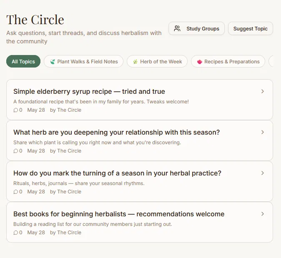Click the leaf icon on Plant Walks chip
The image size is (281, 258).
[x=53, y=62]
